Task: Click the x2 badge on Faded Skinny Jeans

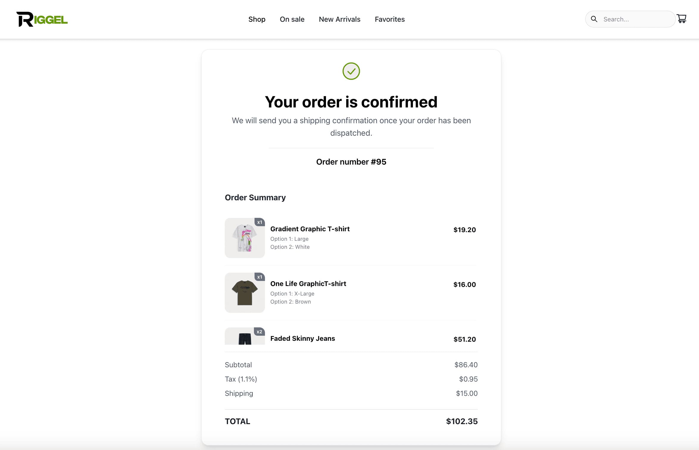Action: click(x=260, y=331)
